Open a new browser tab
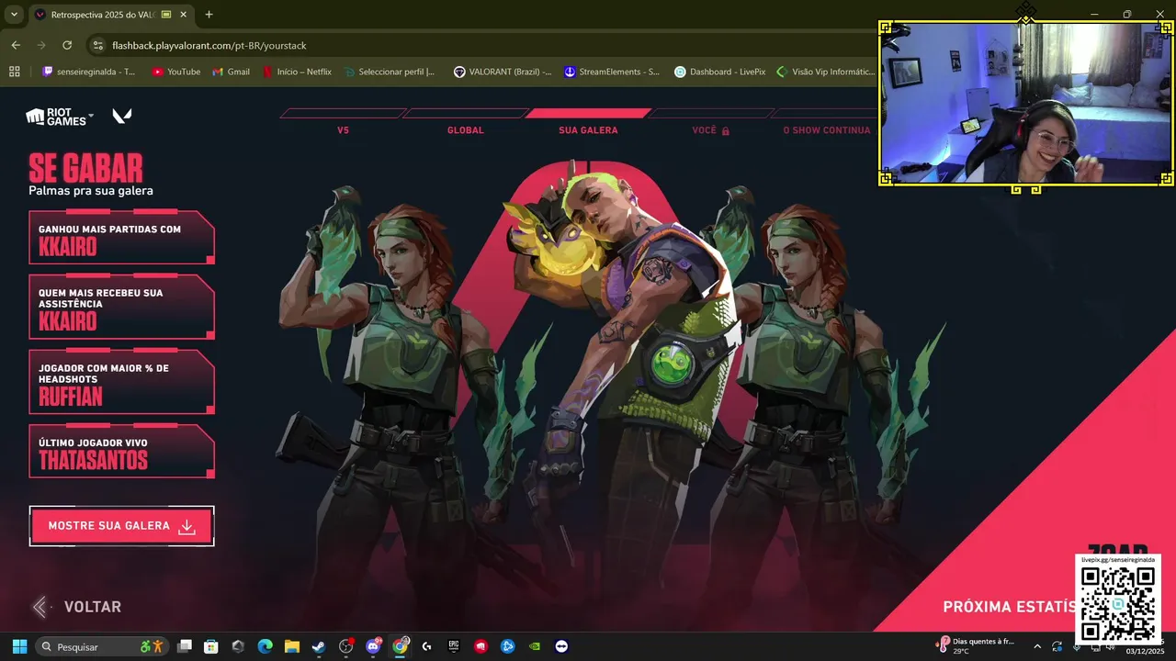This screenshot has height=661, width=1176. tap(209, 15)
